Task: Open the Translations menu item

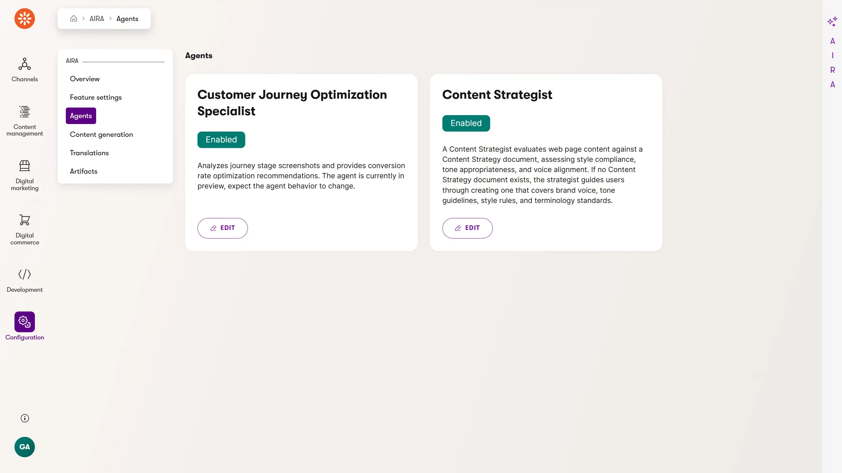Action: coord(89,153)
